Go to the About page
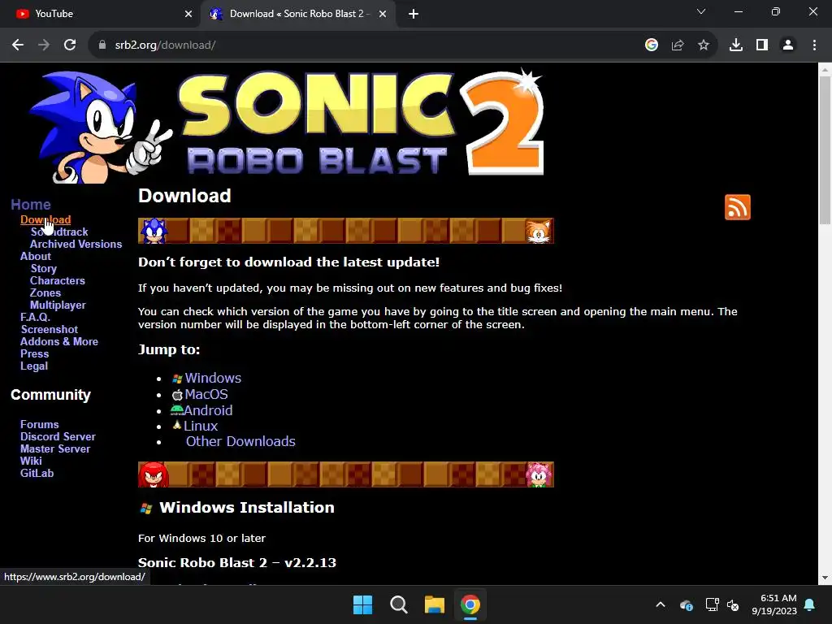Screen dimensions: 832x624 coord(36,256)
